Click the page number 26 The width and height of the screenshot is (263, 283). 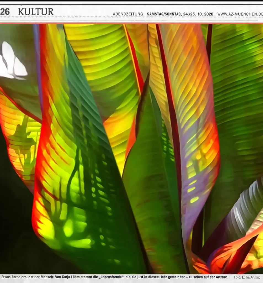click(5, 12)
